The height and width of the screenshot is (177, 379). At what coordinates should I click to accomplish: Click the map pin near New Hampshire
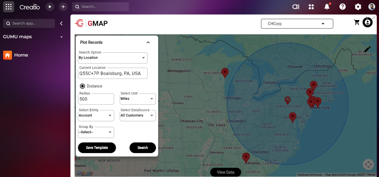[x=313, y=86]
